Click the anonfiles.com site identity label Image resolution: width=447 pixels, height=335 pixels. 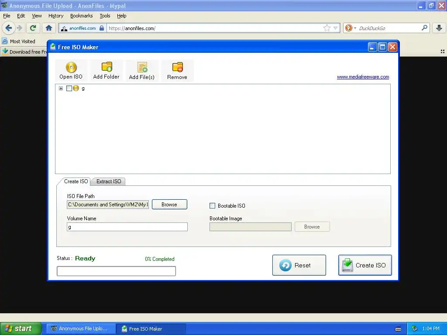(x=83, y=28)
